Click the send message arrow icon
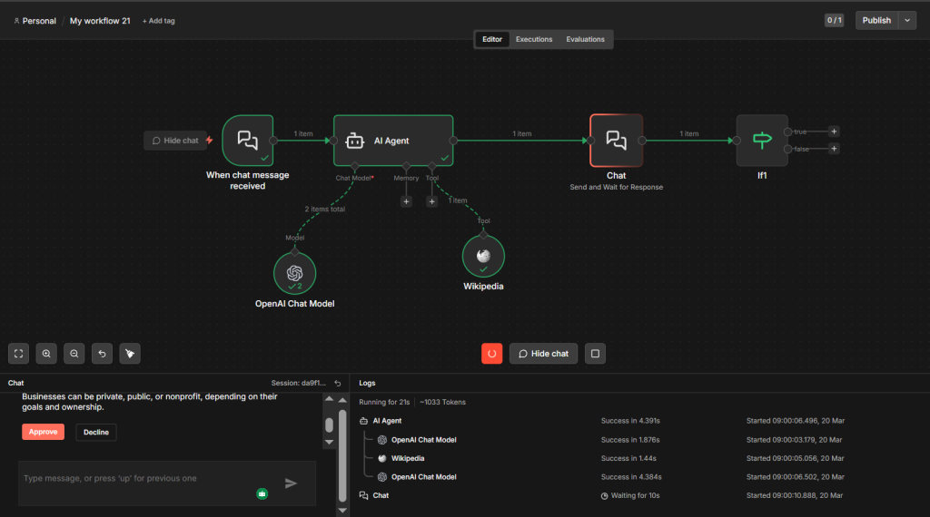 [291, 483]
